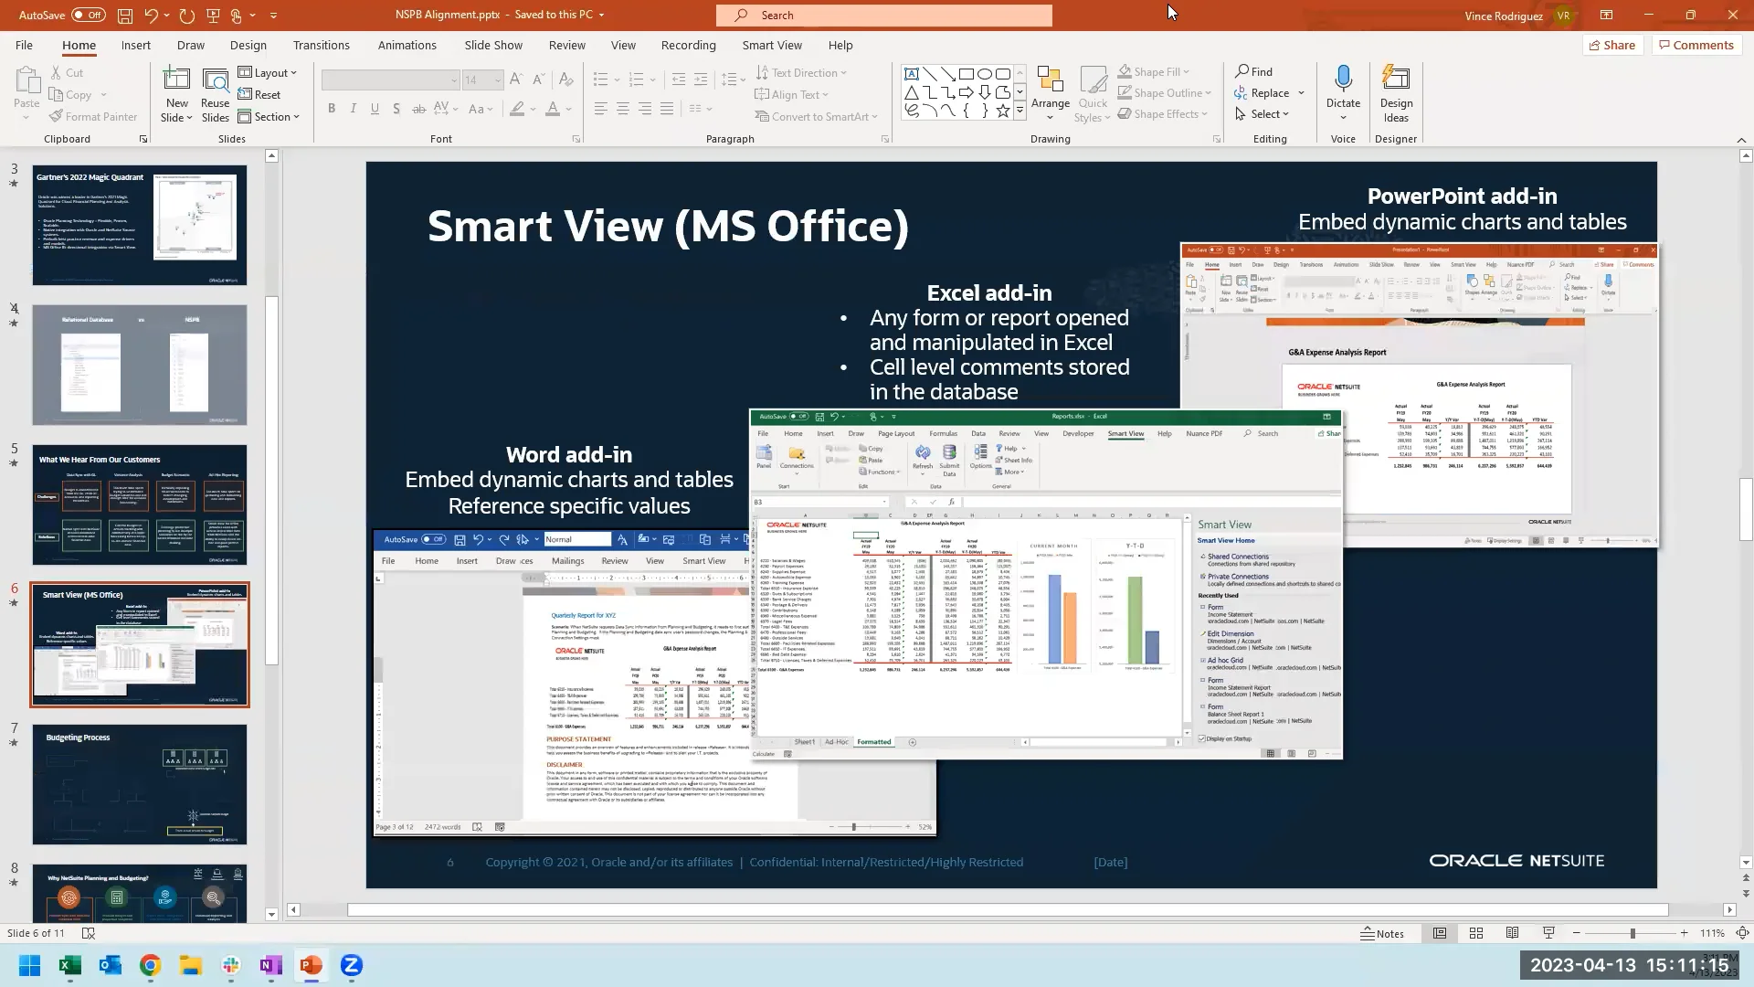This screenshot has height=987, width=1754.
Task: Toggle Notes pane in status bar
Action: pos(1382,933)
